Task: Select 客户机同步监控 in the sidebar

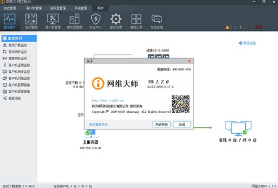Action: click(19, 71)
